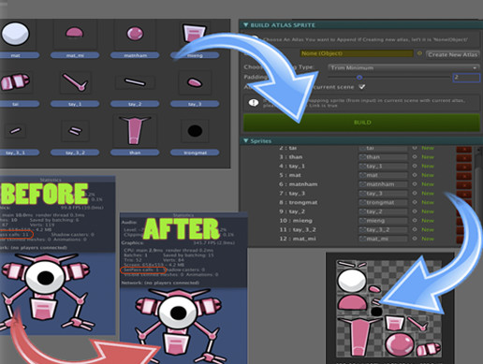Select the mat_mi sprite thumbnail

[x=75, y=33]
